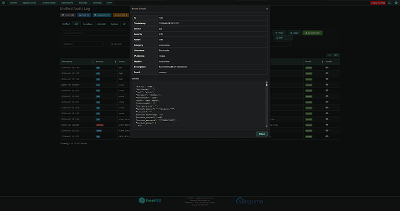The height and width of the screenshot is (211, 400).
Task: Click the 'Showing 1 to 13 of 13 rows' text
Action: point(74,144)
